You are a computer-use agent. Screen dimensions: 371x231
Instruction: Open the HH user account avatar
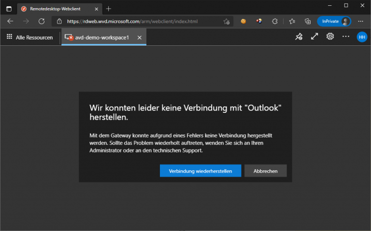coord(362,37)
